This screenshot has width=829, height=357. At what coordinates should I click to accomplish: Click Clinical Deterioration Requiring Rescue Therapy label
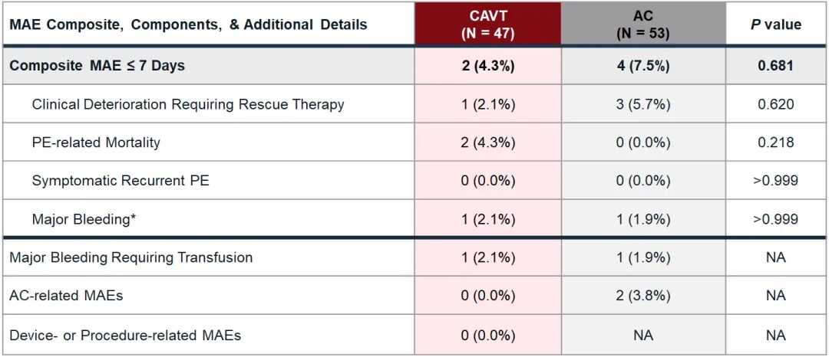[188, 104]
